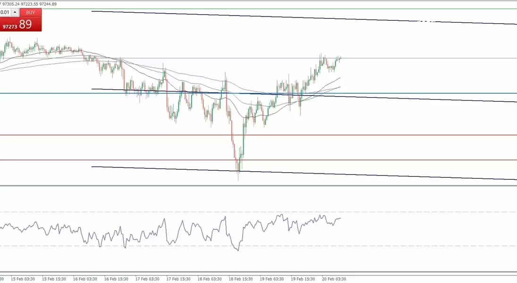Click the oscillator line's lowest dip
Screen dimensions: 517x283
[x=238, y=250]
